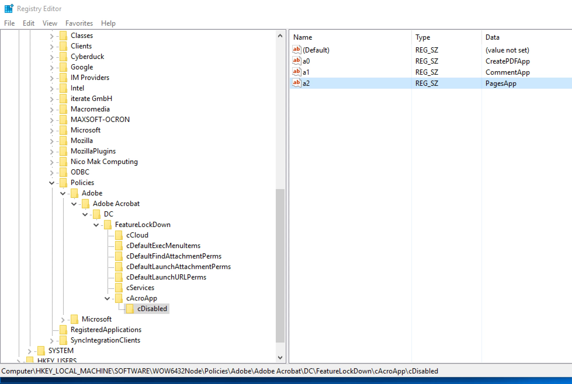Click the (Default) string value icon
Image resolution: width=572 pixels, height=384 pixels.
click(x=297, y=50)
